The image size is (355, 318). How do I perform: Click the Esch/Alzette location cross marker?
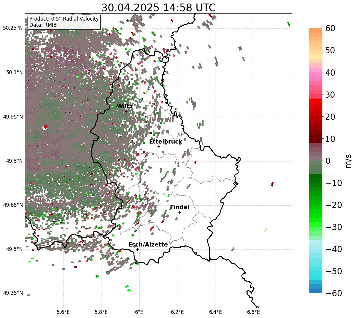(137, 249)
